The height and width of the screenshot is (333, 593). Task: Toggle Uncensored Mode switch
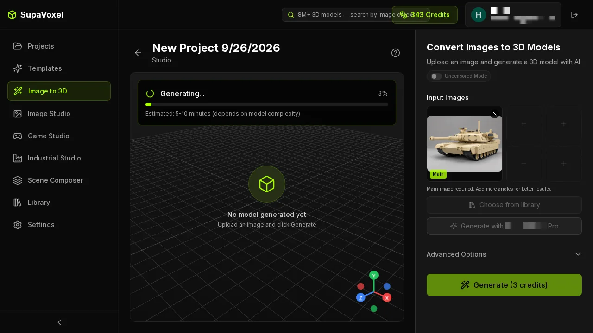click(436, 76)
